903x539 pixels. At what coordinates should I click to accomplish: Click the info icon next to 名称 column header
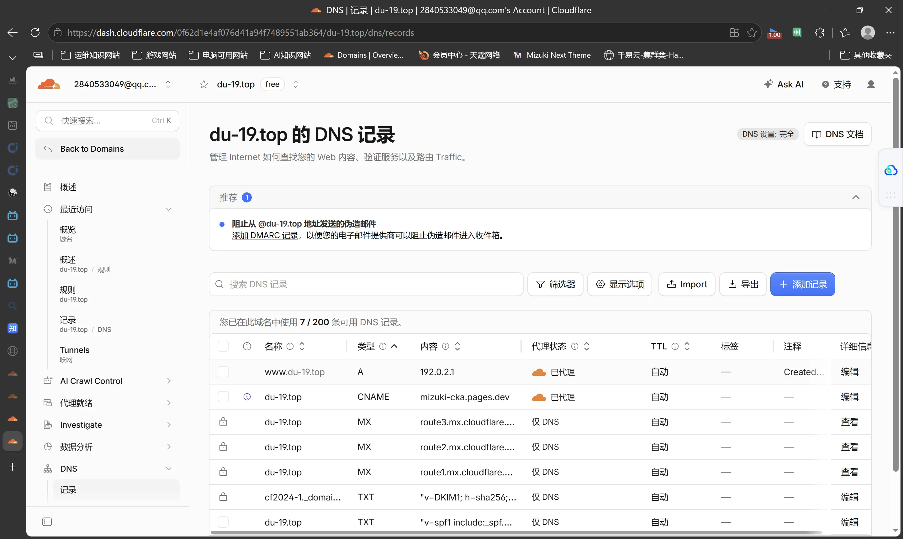point(290,346)
